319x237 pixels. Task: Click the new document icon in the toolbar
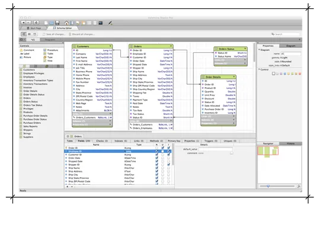(x=46, y=23)
